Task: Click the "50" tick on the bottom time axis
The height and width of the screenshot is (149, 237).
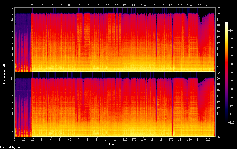Action: pyautogui.click(x=60, y=139)
